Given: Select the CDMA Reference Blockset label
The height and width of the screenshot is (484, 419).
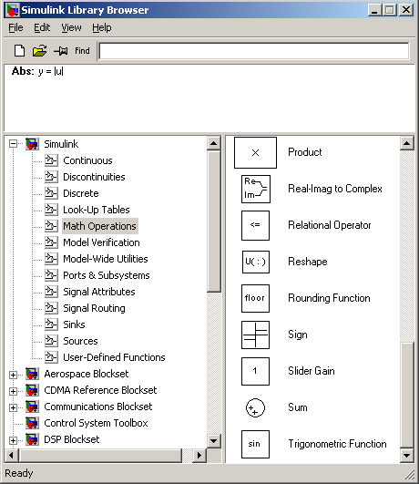Looking at the screenshot, I should point(100,390).
